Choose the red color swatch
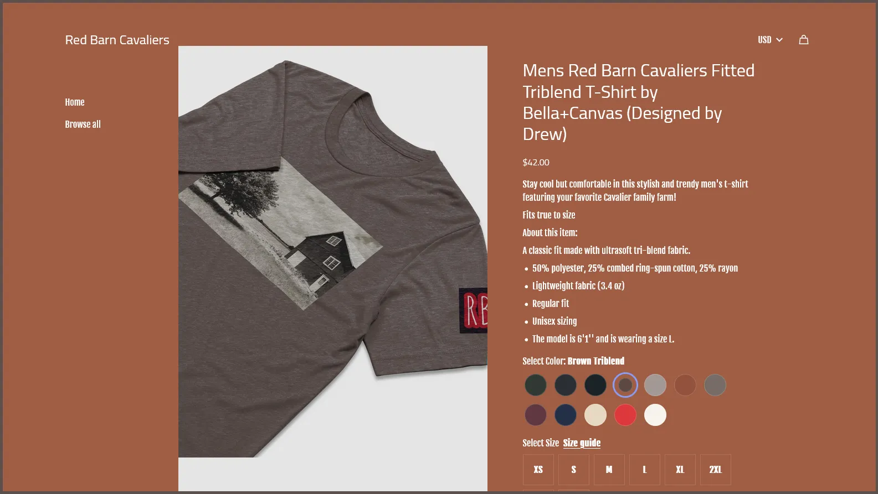The width and height of the screenshot is (878, 494). (x=625, y=415)
